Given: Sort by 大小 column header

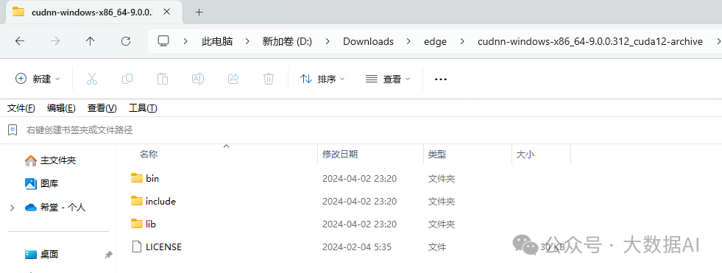Looking at the screenshot, I should point(525,155).
